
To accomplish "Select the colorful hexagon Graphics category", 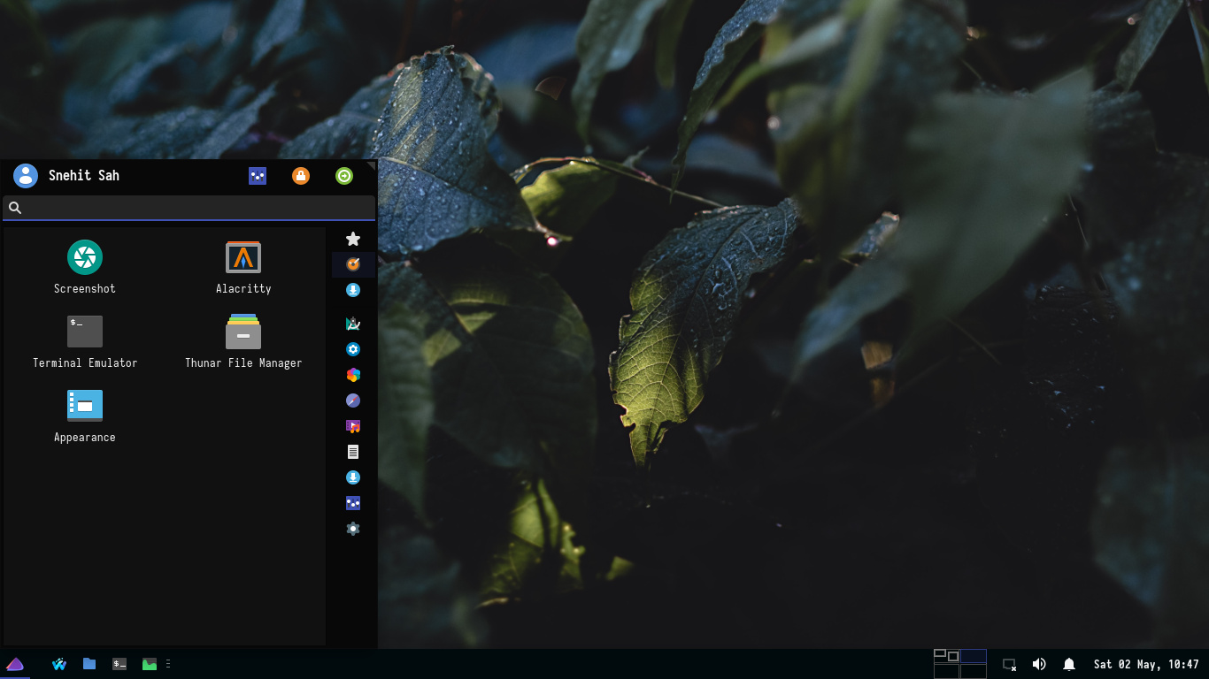I will [353, 375].
